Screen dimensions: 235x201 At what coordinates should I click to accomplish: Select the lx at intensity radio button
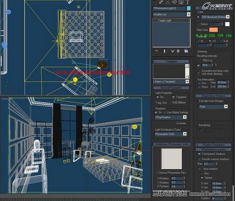(221, 41)
